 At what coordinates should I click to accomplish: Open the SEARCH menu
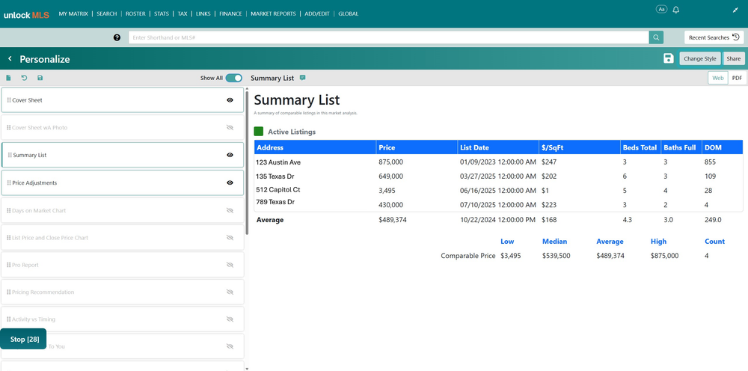[106, 13]
